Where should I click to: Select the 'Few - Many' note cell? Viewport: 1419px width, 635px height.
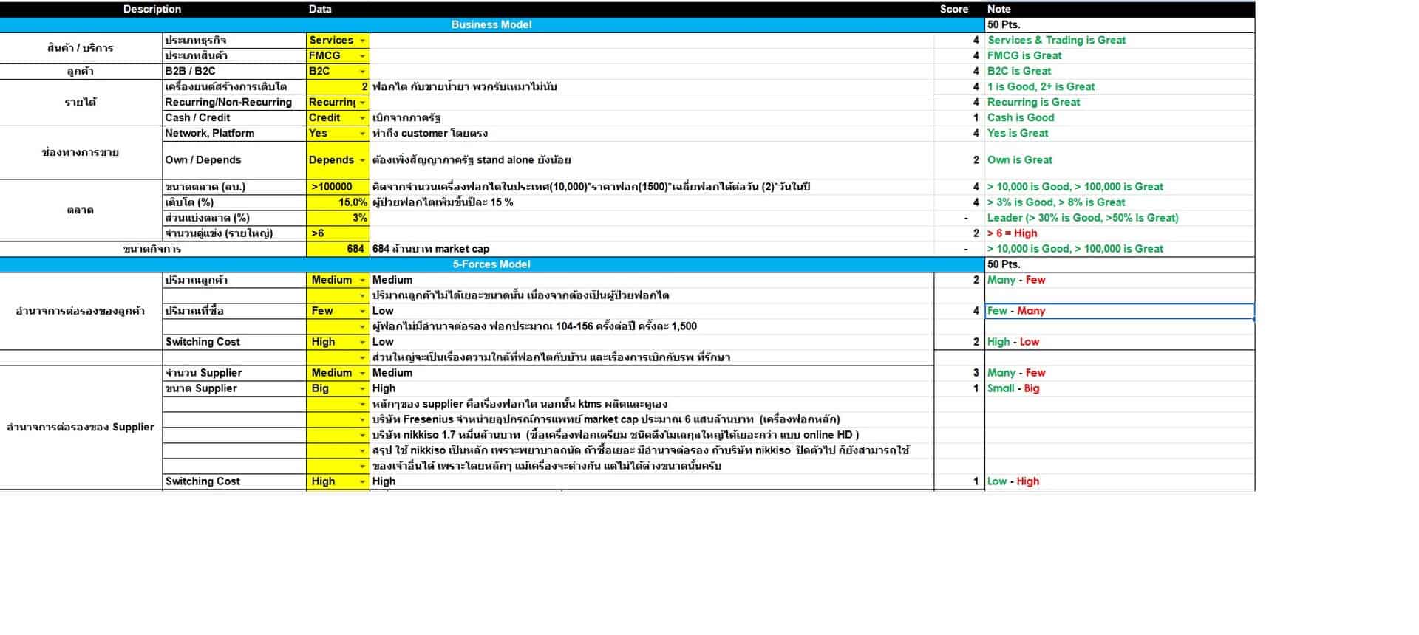click(x=1119, y=312)
